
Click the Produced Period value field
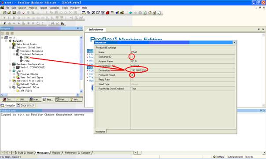[x=183, y=75]
